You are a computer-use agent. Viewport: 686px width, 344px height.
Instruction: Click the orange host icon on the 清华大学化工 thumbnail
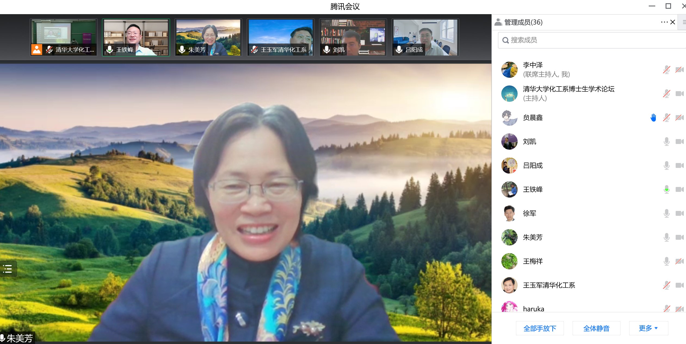click(37, 50)
